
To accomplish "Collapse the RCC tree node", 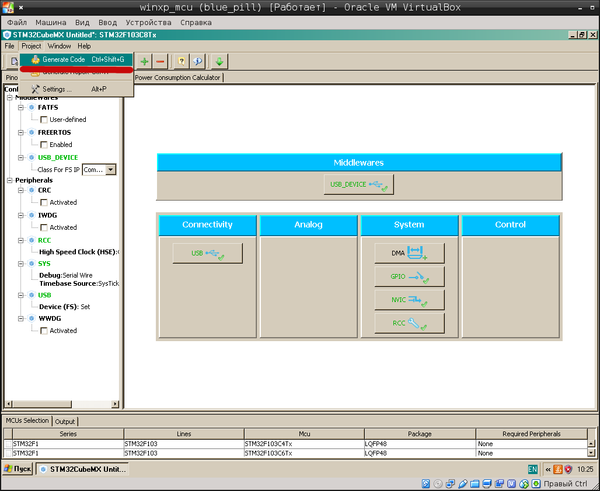I will [x=21, y=240].
